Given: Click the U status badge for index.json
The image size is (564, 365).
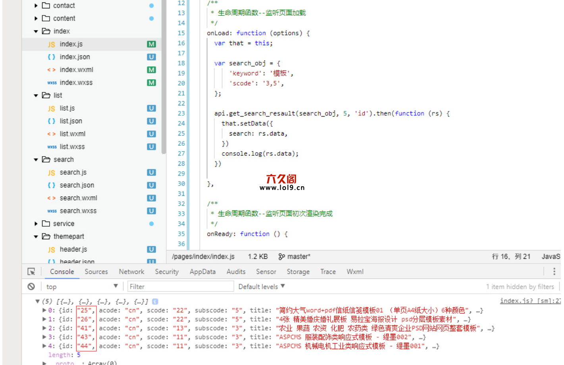Looking at the screenshot, I should tap(151, 57).
